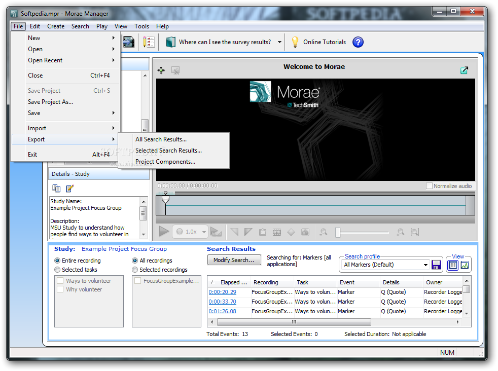This screenshot has width=498, height=371.
Task: Click the rounded snapshot icon after the diamond
Action: pos(305,232)
